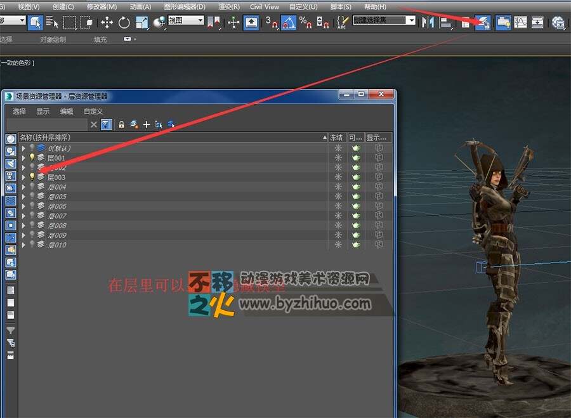The height and width of the screenshot is (418, 571).
Task: Activate Select and Rotate tool
Action: (124, 23)
